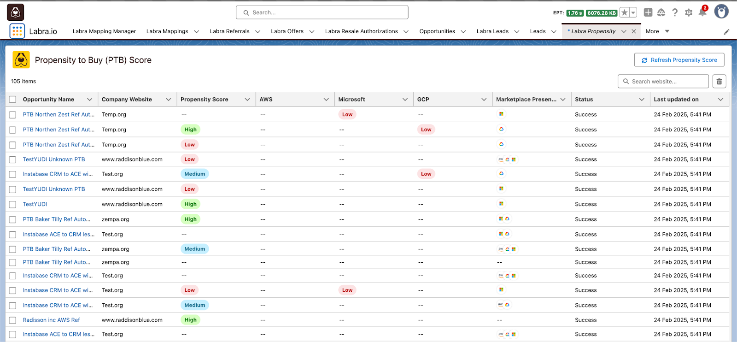Open the App Launcher grid icon
This screenshot has width=737, height=342.
[x=17, y=31]
